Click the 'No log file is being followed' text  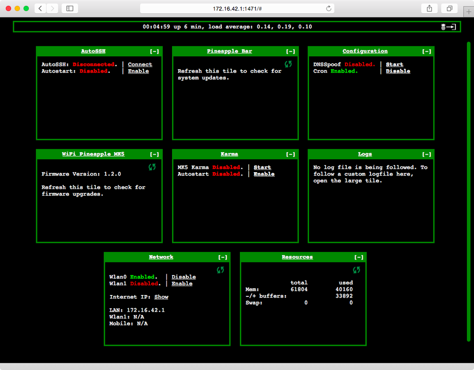tap(365, 167)
